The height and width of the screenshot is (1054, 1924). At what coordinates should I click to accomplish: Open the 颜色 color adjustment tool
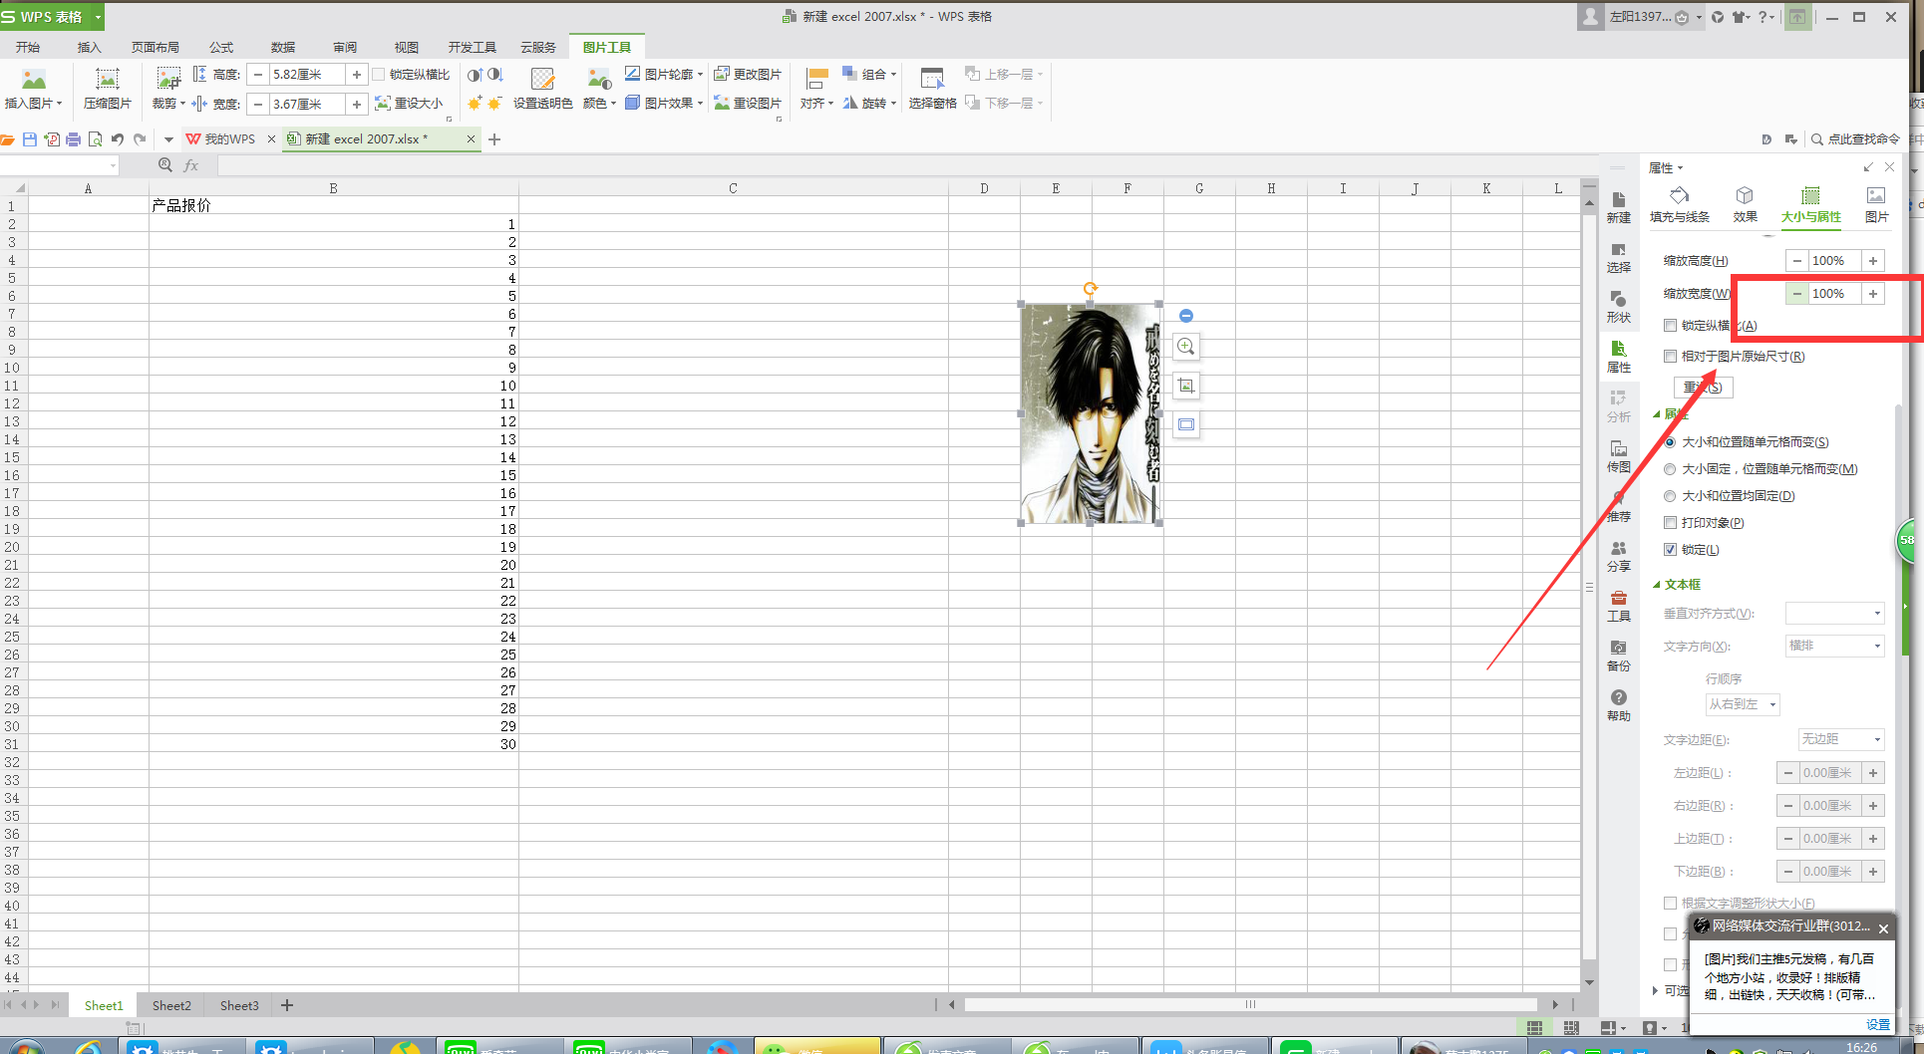click(598, 89)
